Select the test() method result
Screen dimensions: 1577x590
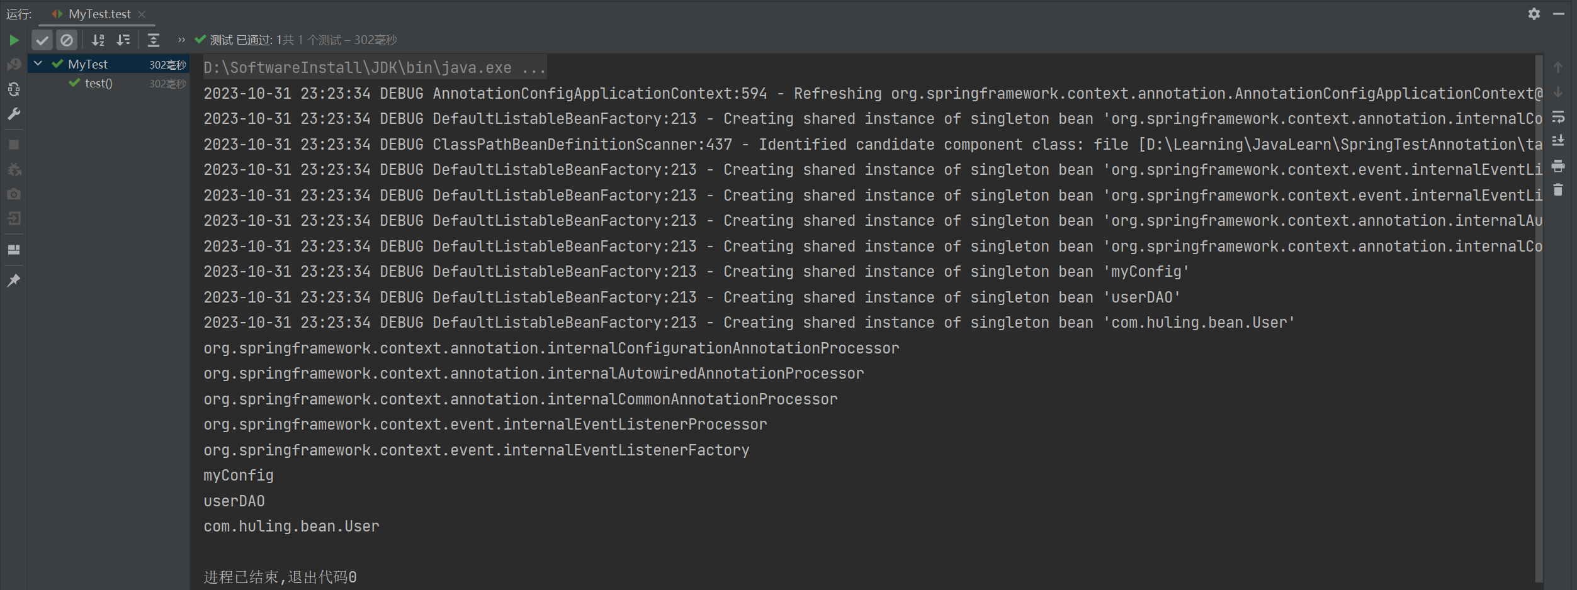(108, 83)
